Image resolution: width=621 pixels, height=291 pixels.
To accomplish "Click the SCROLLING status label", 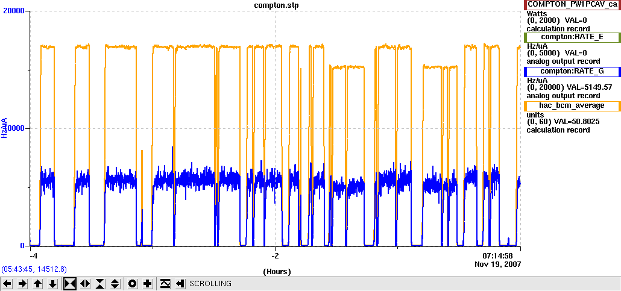I will (x=210, y=284).
